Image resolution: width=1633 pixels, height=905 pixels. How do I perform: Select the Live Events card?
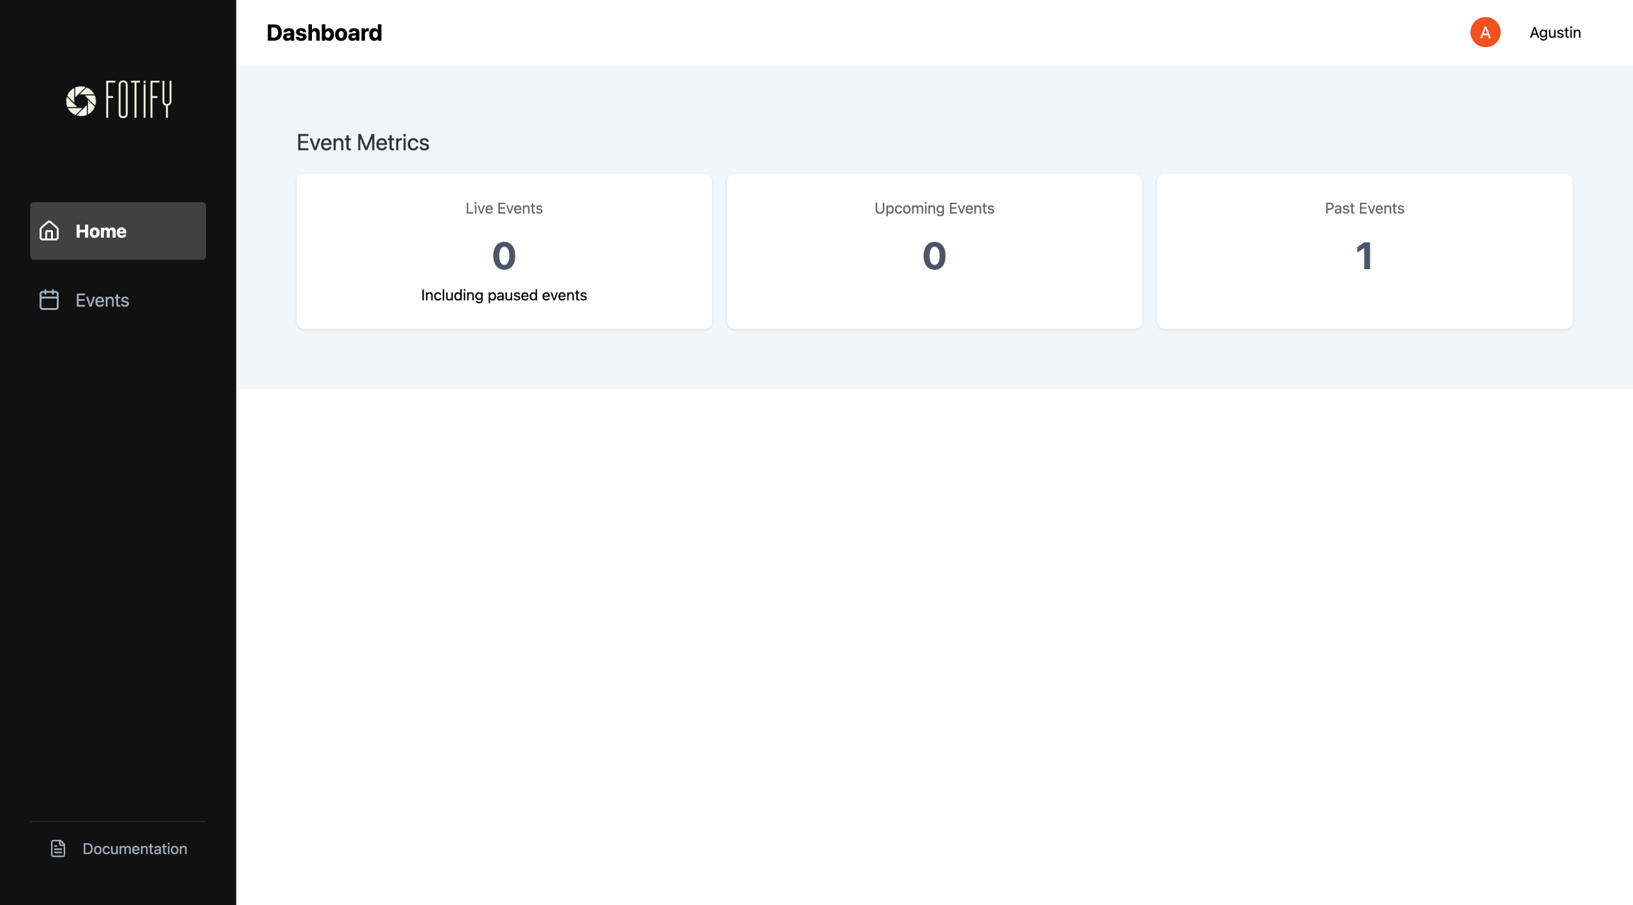click(x=504, y=251)
